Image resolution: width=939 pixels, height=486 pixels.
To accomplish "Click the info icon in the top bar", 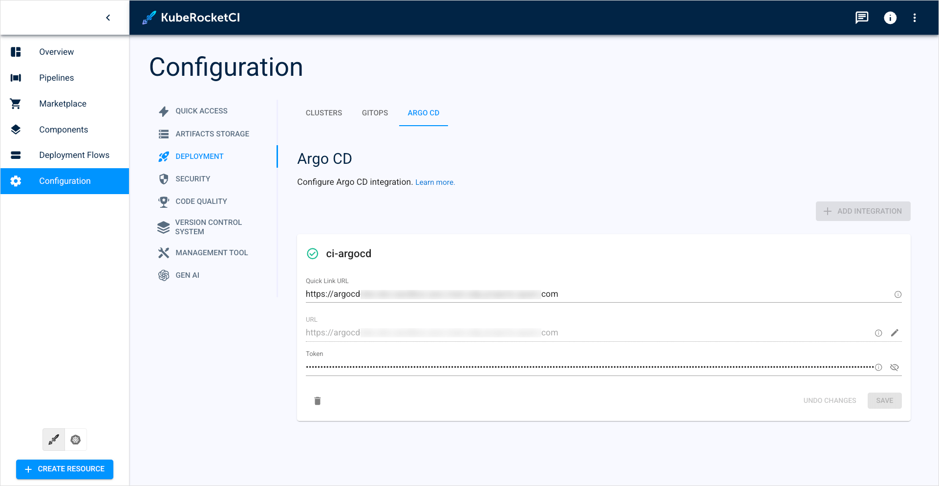I will point(890,18).
